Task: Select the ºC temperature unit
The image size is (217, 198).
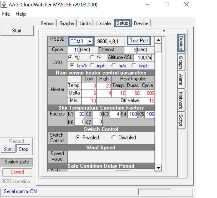Action: click(70, 57)
